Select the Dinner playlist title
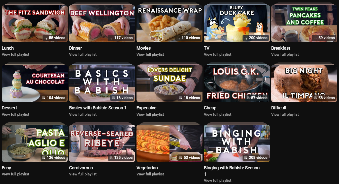 (76, 48)
